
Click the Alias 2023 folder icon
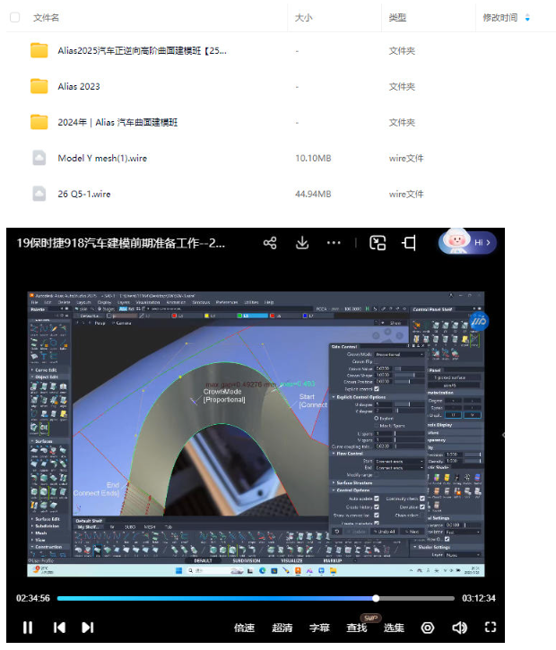point(39,86)
